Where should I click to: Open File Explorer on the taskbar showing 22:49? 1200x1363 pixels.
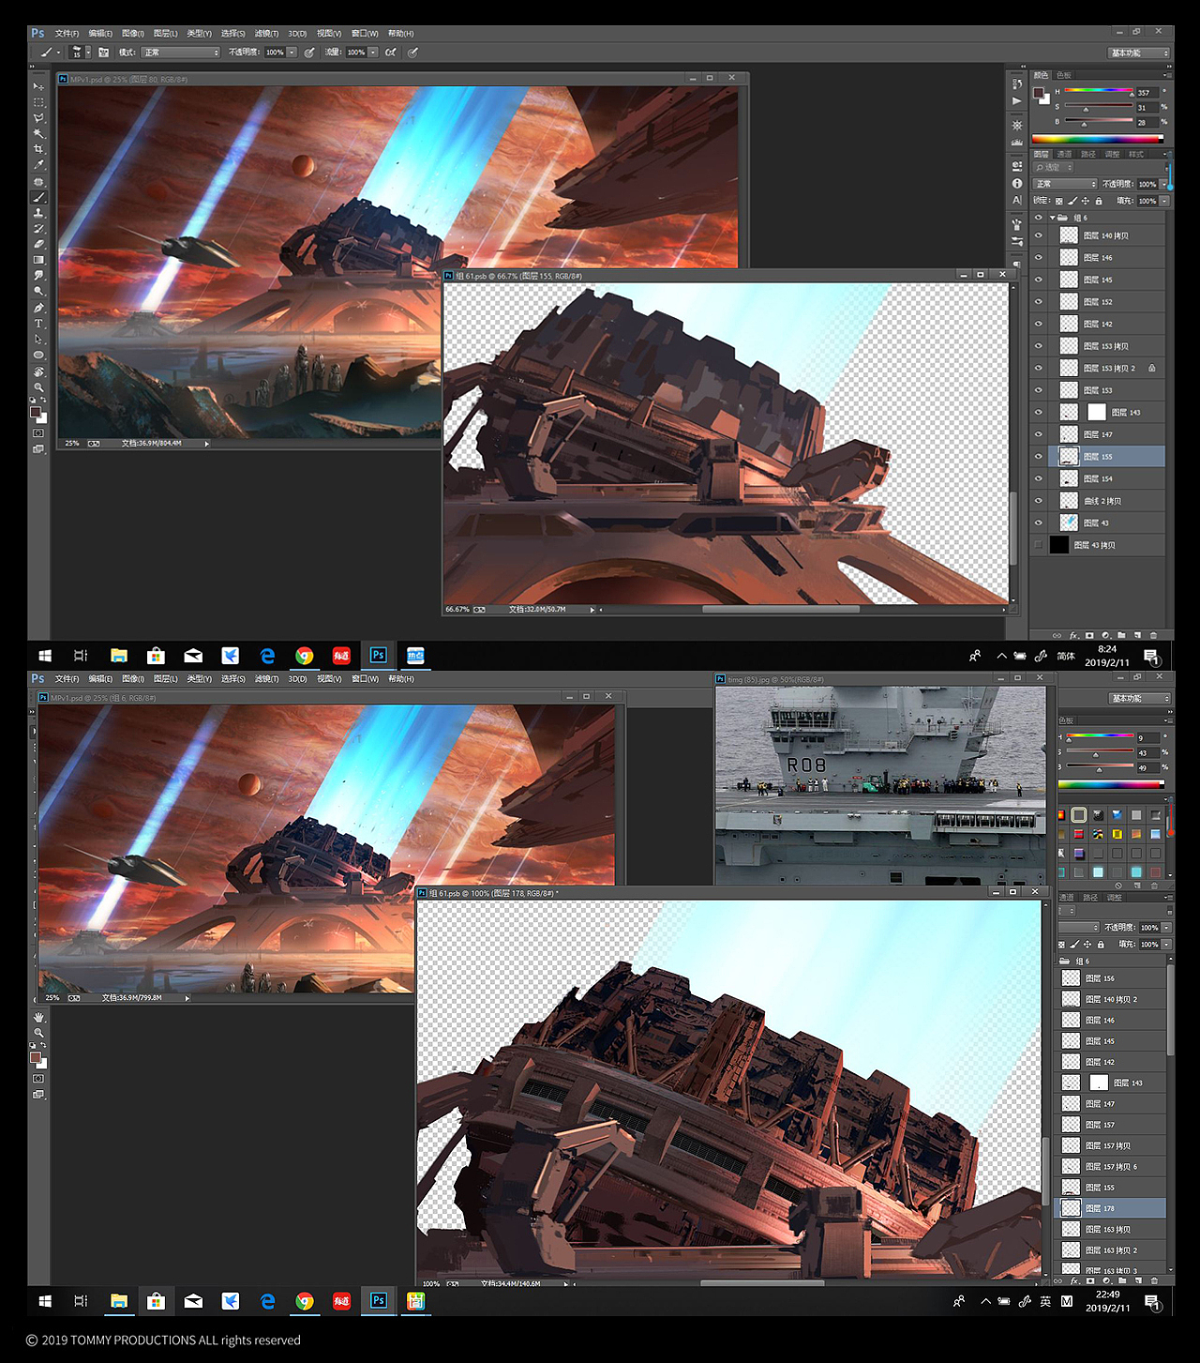point(118,1301)
